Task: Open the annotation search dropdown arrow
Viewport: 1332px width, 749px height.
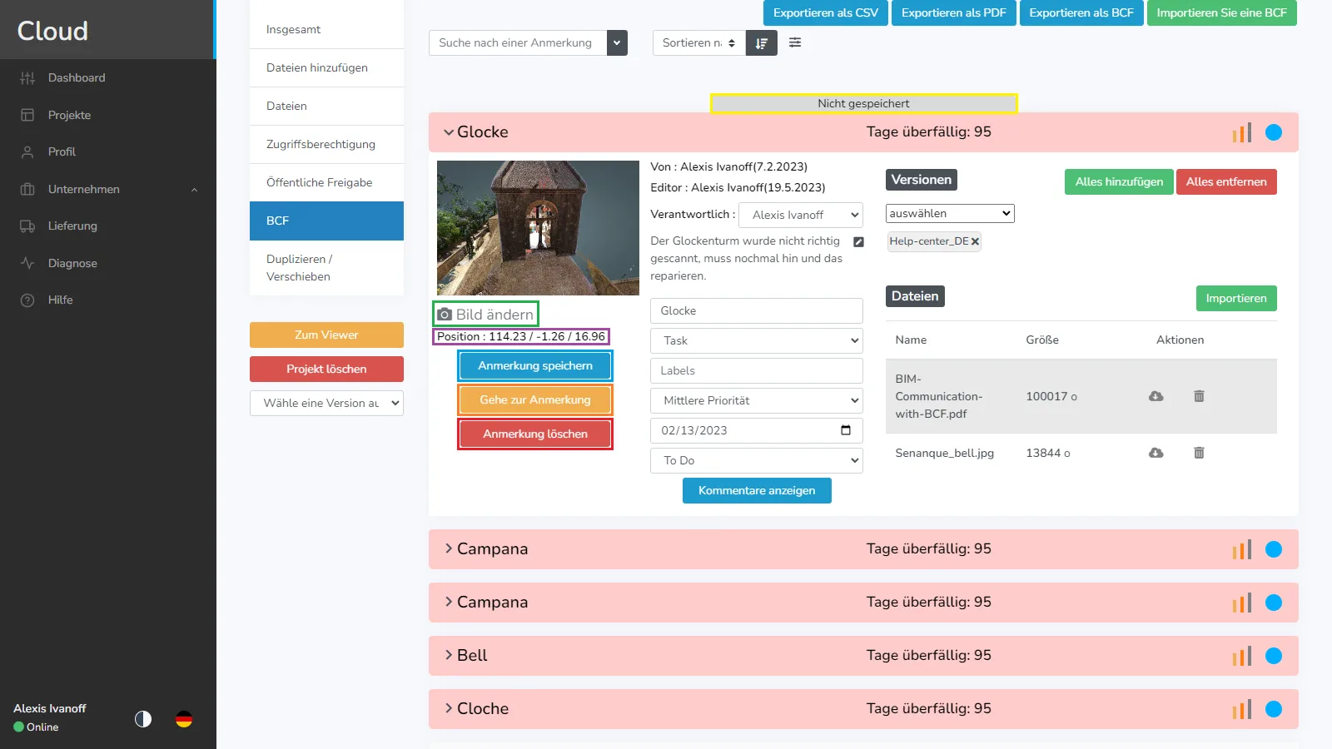Action: click(617, 43)
